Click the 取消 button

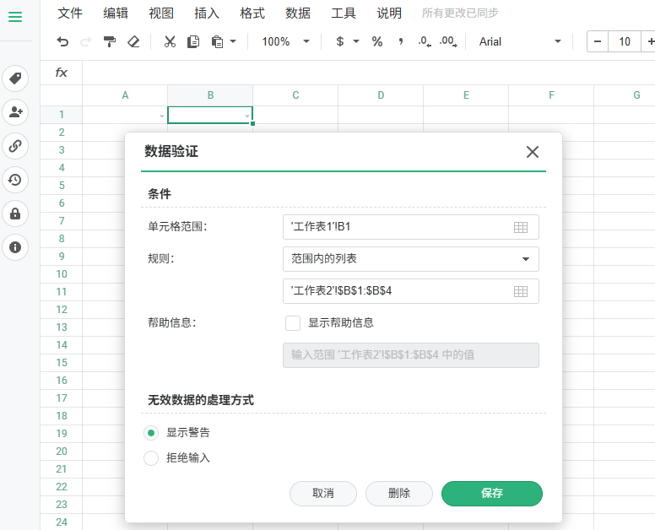tap(322, 494)
